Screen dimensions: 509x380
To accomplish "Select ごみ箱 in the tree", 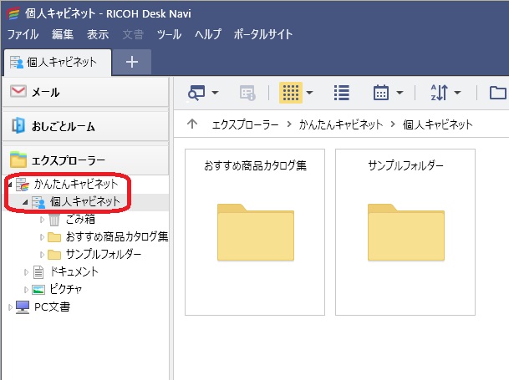I will tap(80, 220).
